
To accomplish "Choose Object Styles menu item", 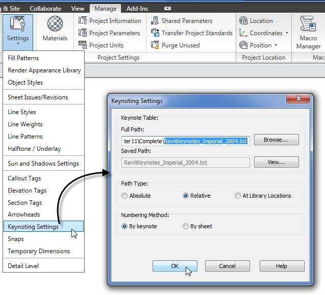I will (43, 83).
